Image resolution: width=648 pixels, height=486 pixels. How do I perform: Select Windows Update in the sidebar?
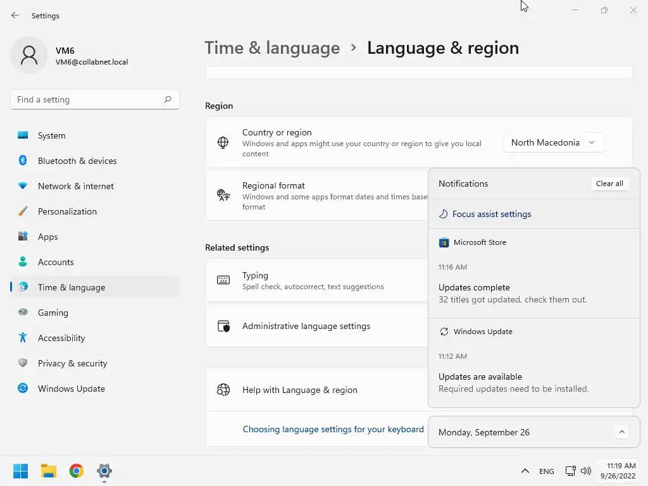point(71,389)
